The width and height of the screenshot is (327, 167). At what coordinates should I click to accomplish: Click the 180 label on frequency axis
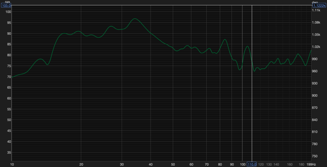click(x=301, y=164)
